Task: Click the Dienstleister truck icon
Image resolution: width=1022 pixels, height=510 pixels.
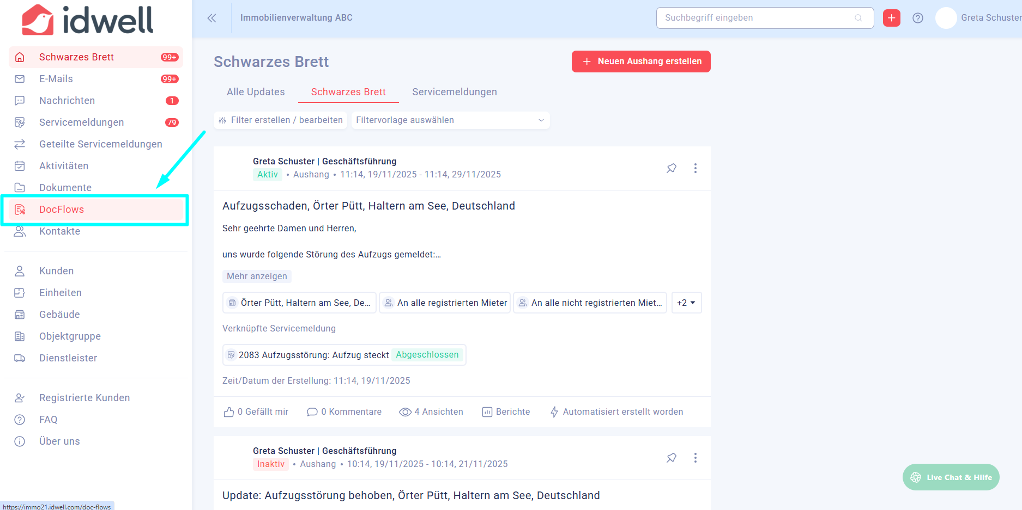Action: (x=20, y=358)
